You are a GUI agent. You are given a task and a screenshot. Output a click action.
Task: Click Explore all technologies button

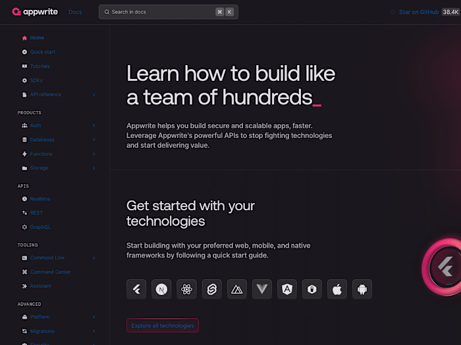coord(163,326)
